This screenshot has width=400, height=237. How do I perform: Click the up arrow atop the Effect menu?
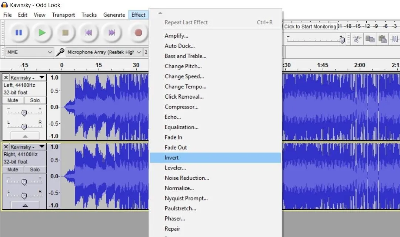160,13
